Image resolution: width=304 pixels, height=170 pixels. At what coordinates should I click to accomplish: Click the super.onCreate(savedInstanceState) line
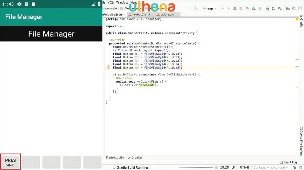[x=143, y=47]
